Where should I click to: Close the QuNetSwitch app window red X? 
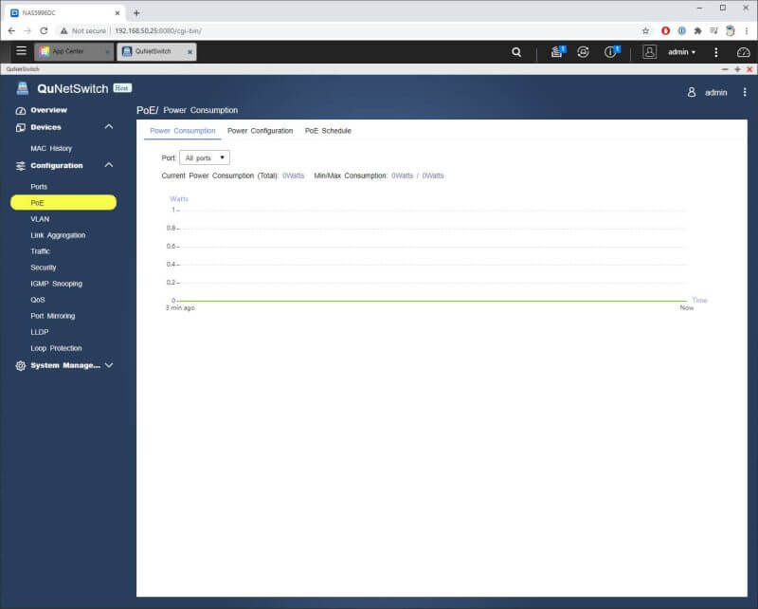[749, 69]
